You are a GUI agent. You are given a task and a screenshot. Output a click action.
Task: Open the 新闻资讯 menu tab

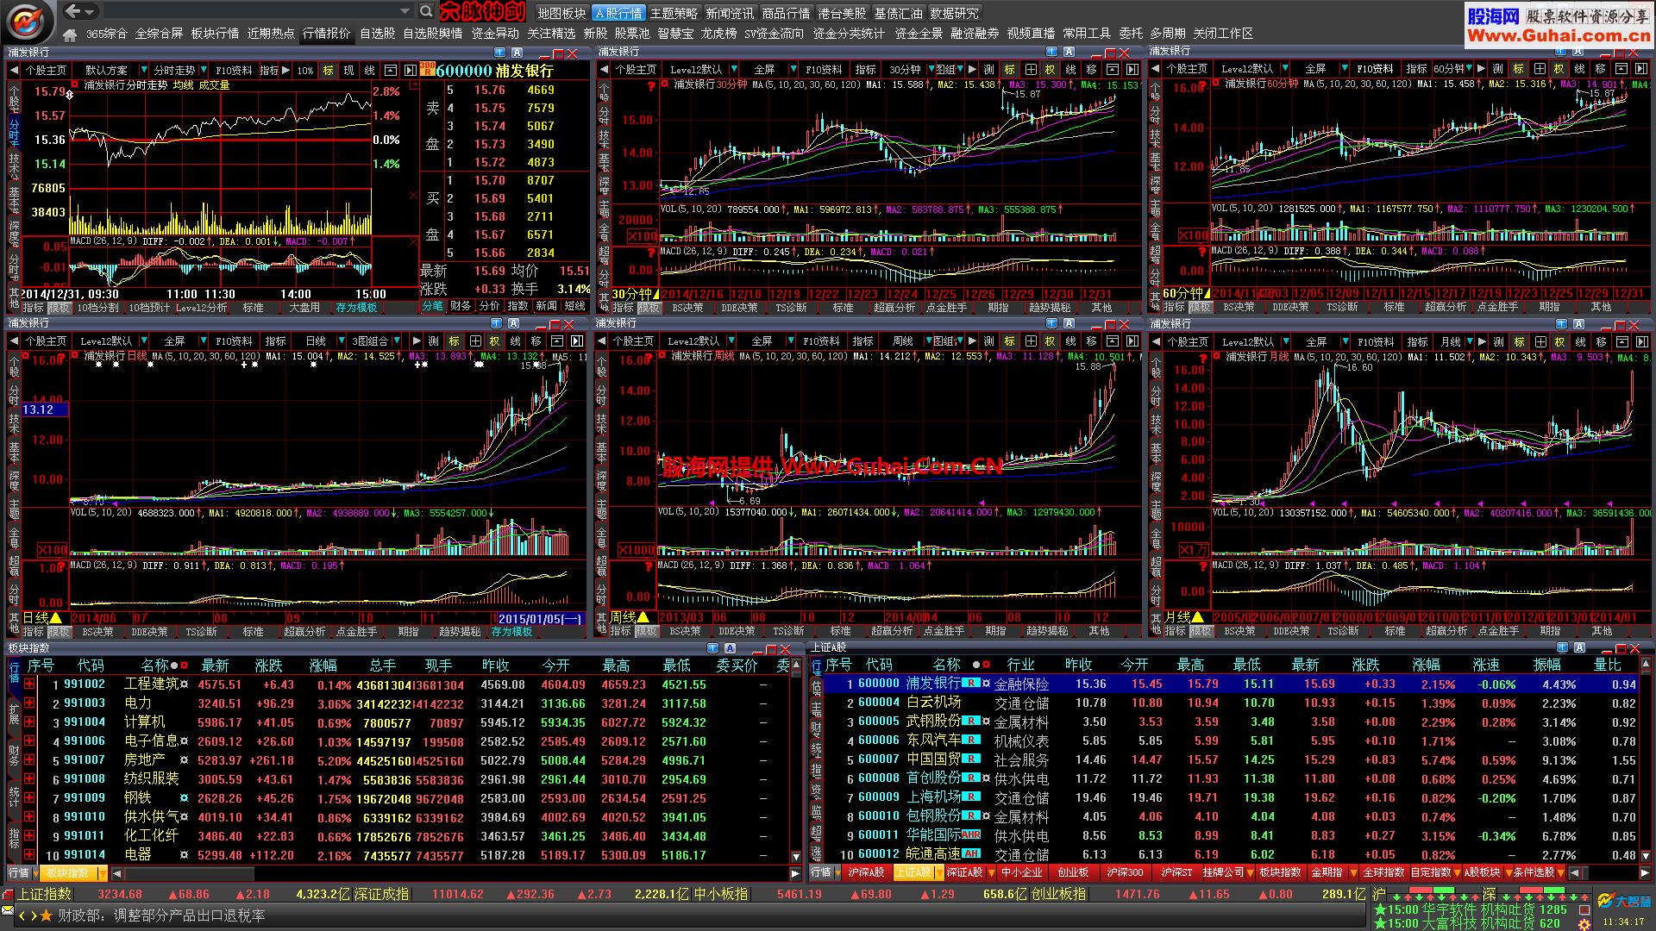point(730,13)
